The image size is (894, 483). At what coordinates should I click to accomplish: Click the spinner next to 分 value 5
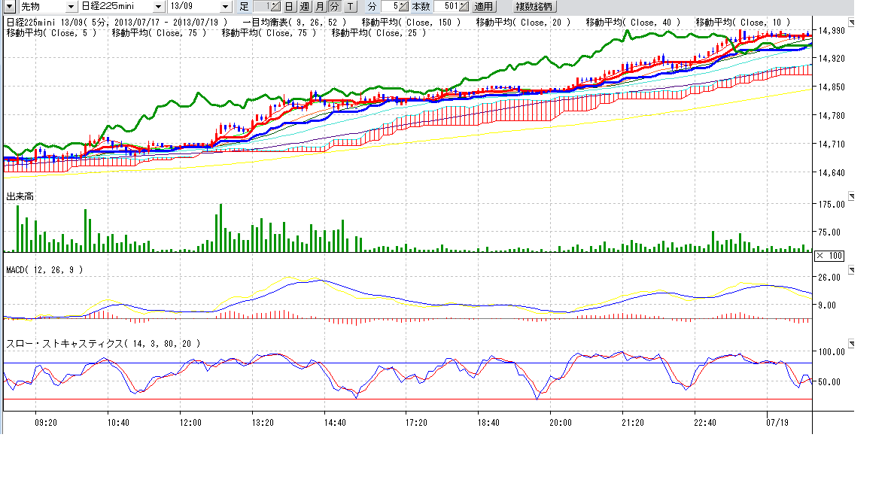pos(403,6)
